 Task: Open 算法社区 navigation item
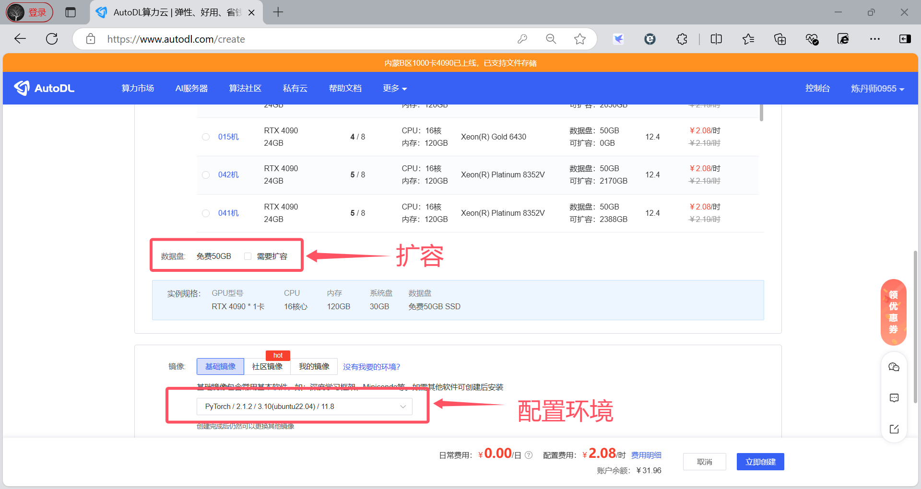point(245,88)
